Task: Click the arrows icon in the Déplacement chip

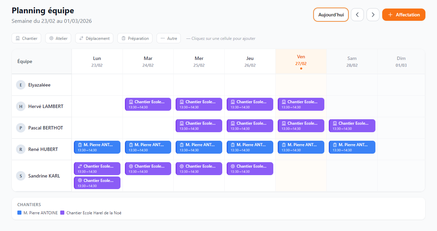Action: 81,38
